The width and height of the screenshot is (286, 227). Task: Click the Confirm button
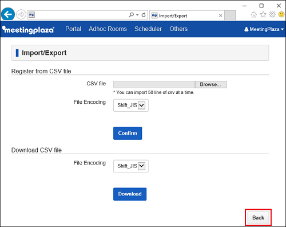click(128, 133)
